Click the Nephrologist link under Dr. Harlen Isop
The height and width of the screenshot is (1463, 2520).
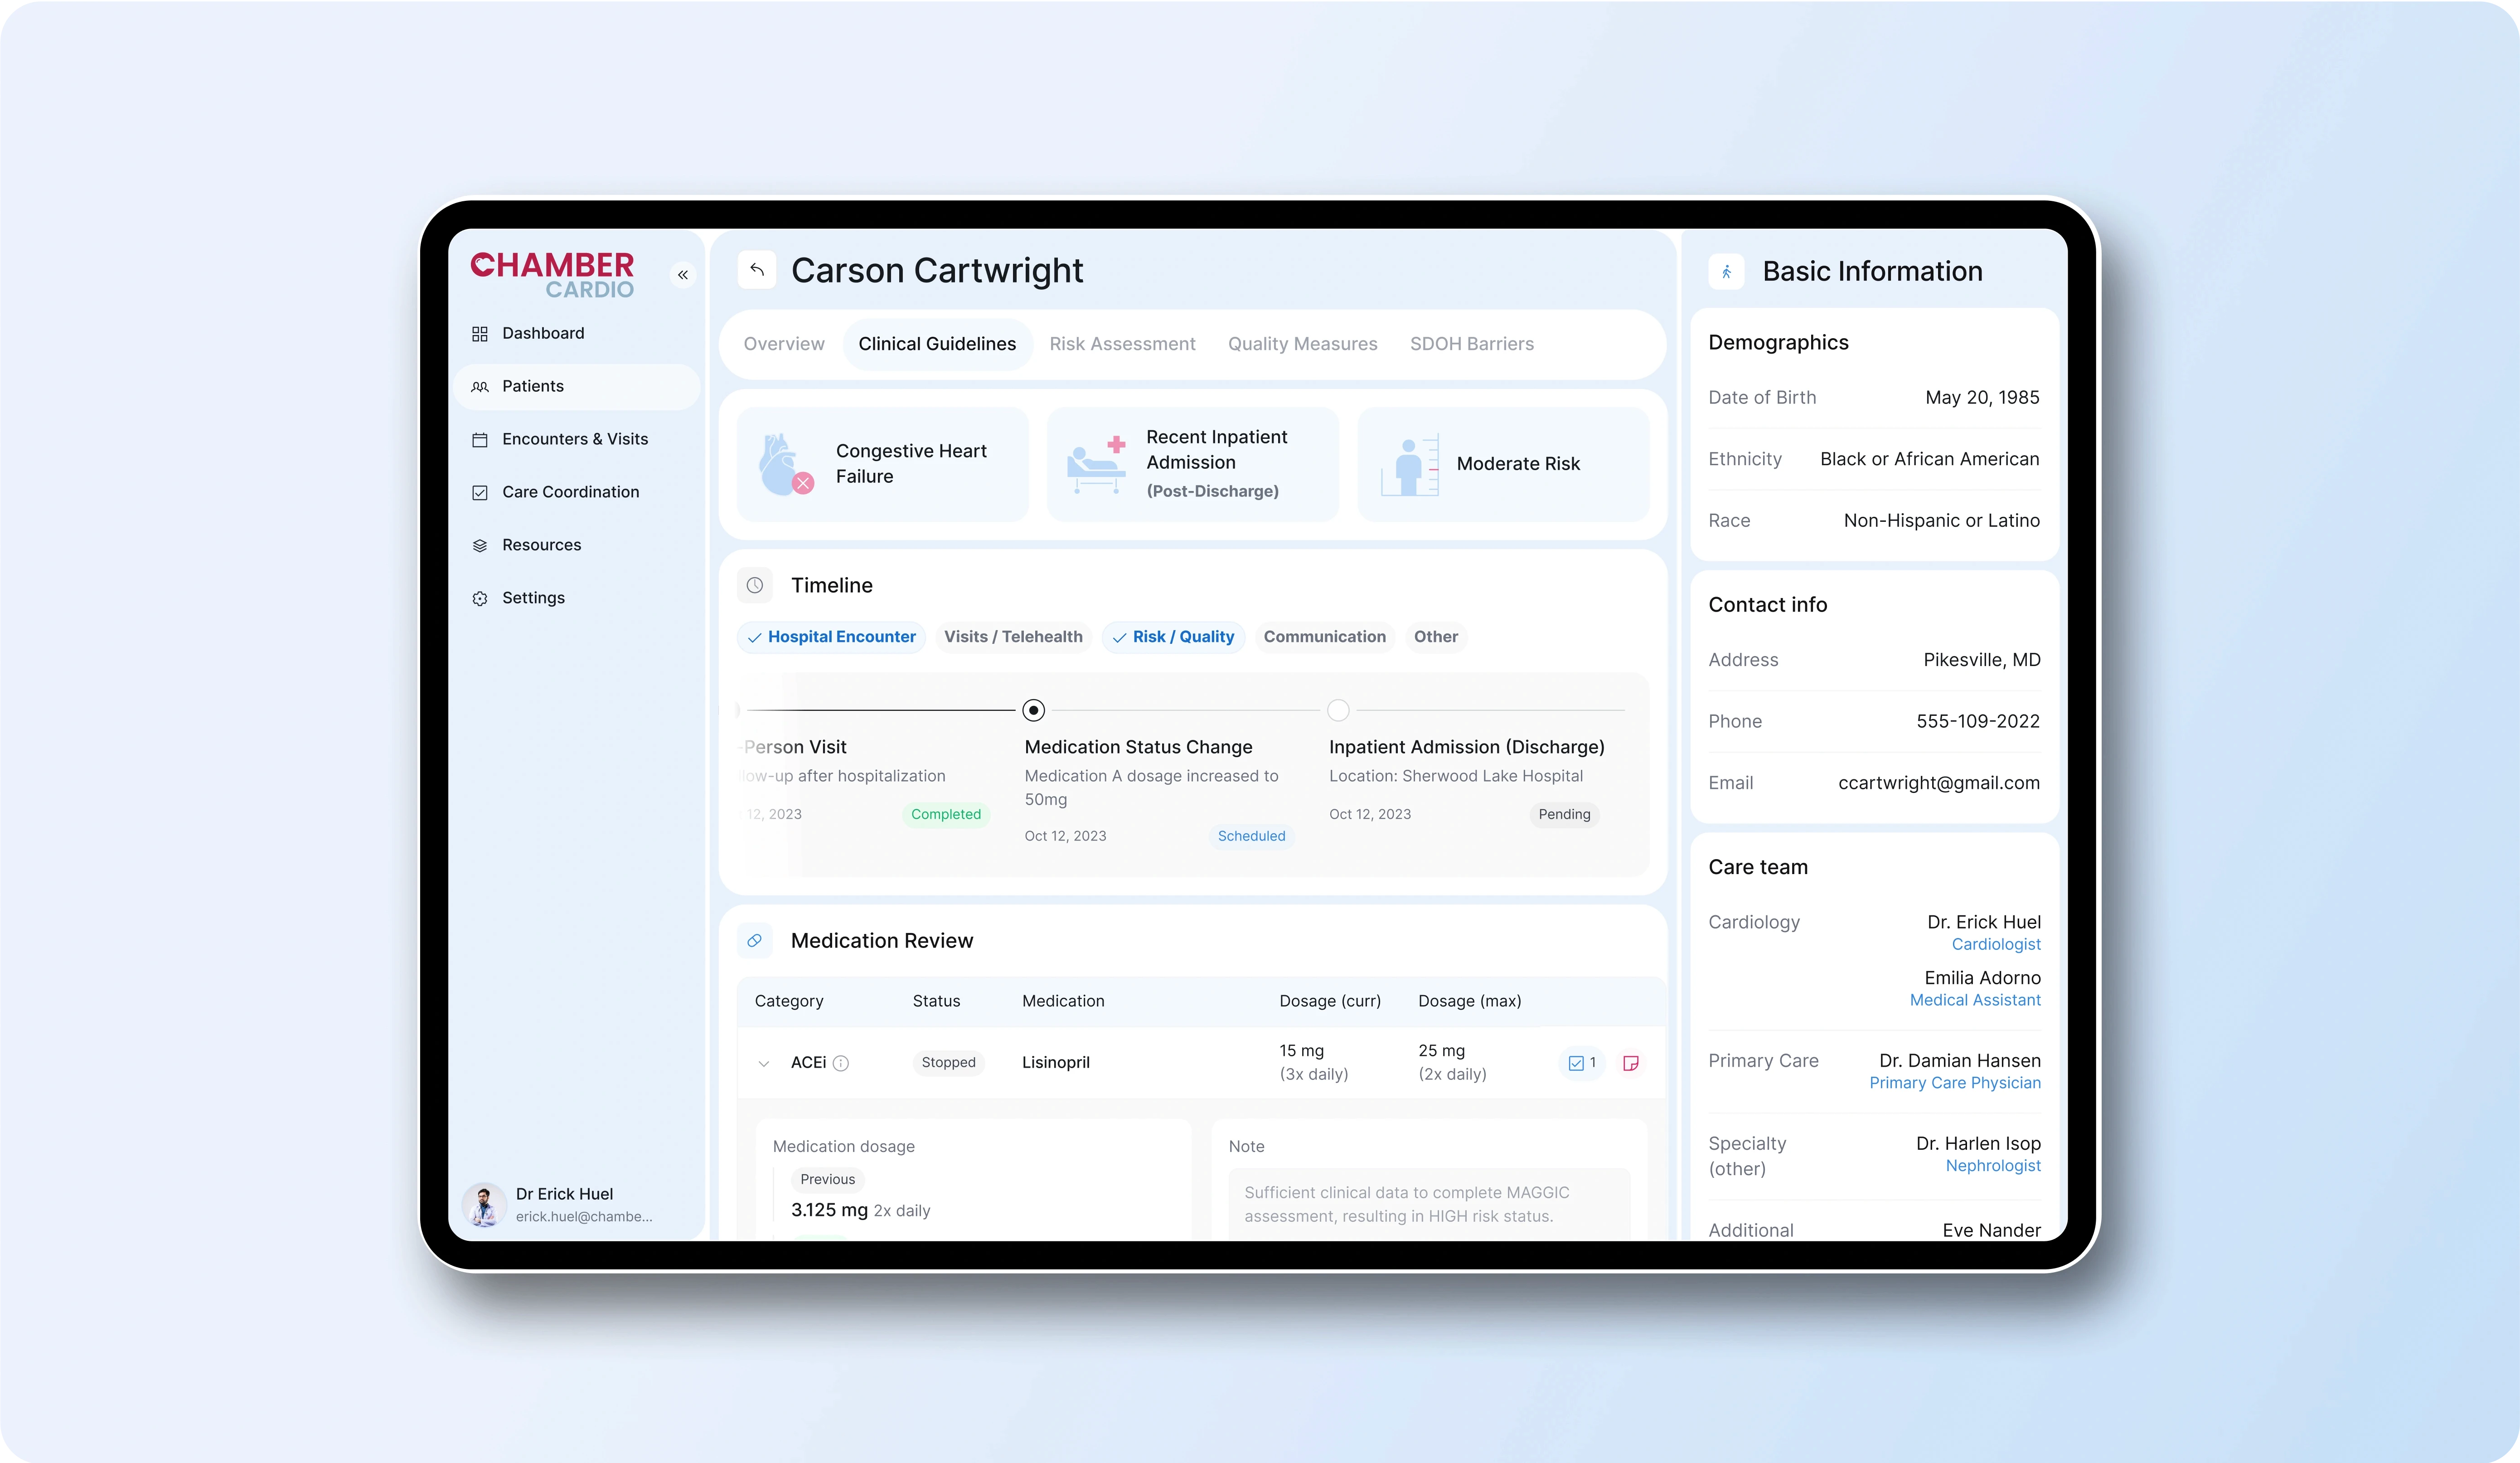coord(1992,1166)
